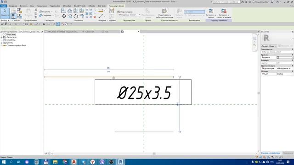The image size is (294, 165).
Task: Close the active family view tab
Action: (139, 32)
